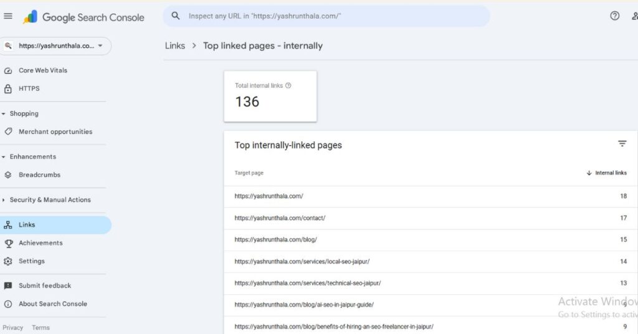Click the 13 internal links count
Screen dimensions: 638x334
click(623, 283)
